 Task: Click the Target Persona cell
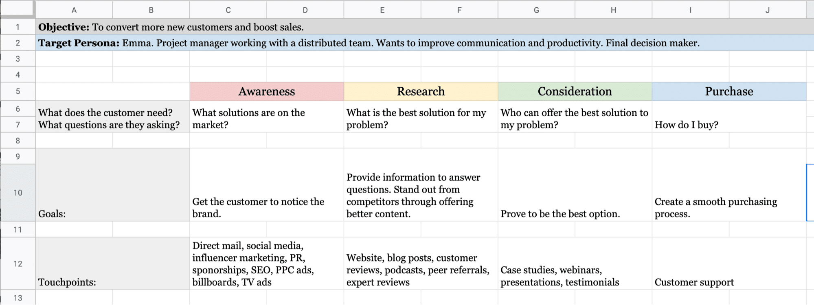click(x=369, y=43)
